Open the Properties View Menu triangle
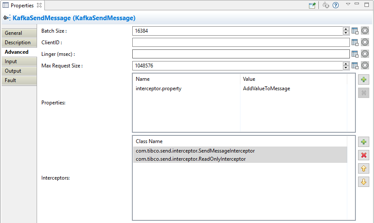This screenshot has height=223, width=374. click(x=348, y=4)
